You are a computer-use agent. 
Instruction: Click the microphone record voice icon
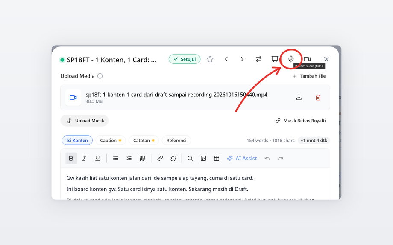coord(291,59)
